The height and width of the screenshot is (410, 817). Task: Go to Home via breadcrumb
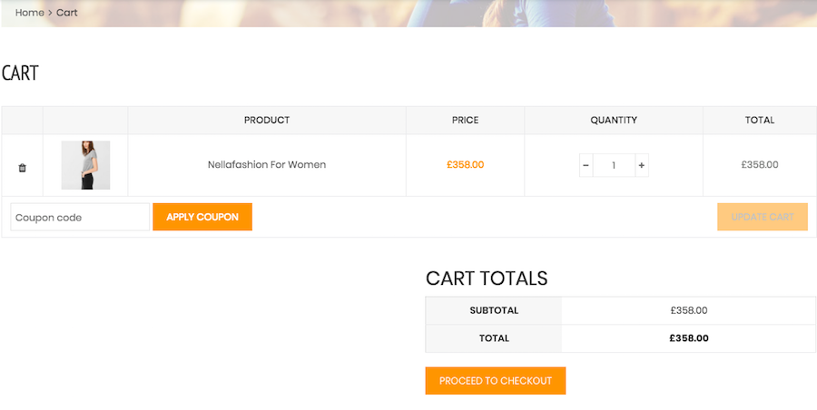tap(29, 13)
